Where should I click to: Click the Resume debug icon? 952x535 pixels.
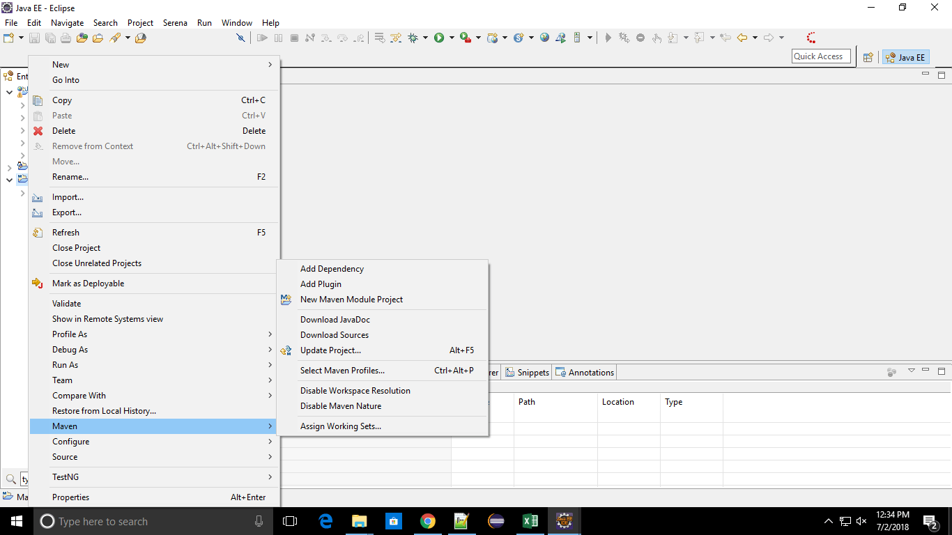[x=262, y=38]
